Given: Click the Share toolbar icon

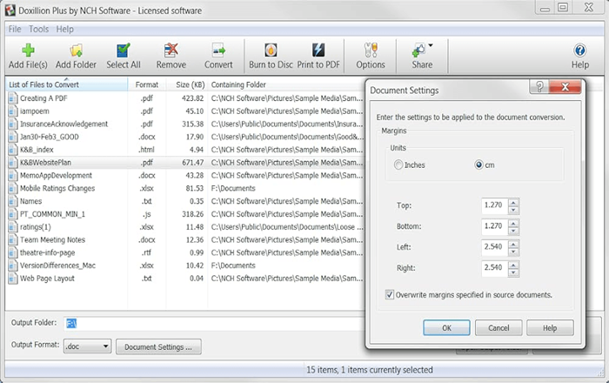Looking at the screenshot, I should (x=418, y=50).
